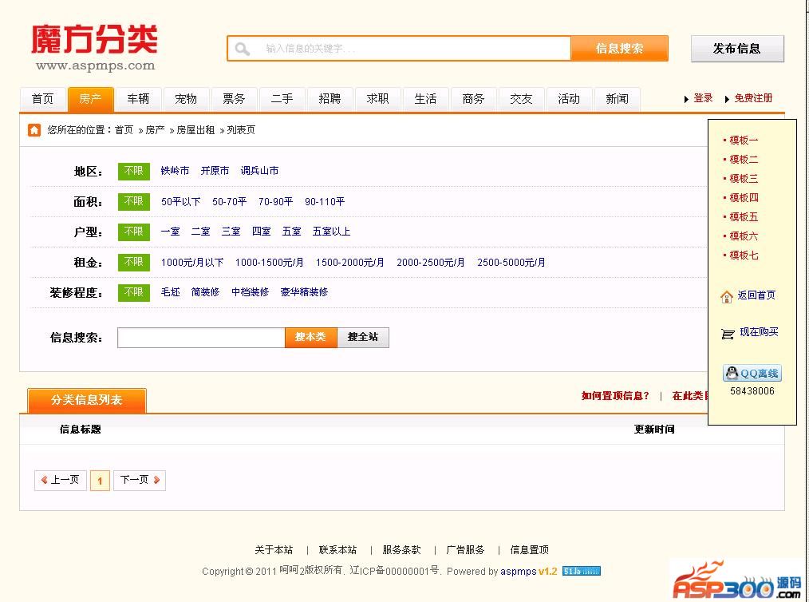
Task: Select the 商务 tab
Action: tap(473, 99)
